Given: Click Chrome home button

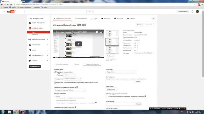Looking at the screenshot, I should point(11,4).
